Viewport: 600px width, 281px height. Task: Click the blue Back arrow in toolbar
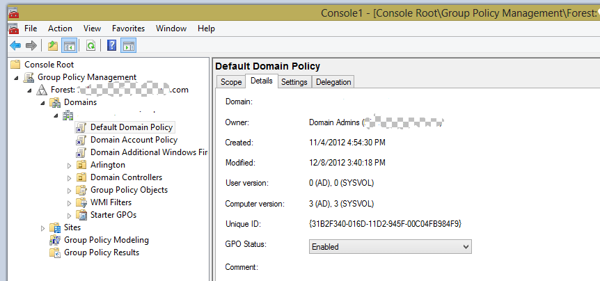(15, 46)
